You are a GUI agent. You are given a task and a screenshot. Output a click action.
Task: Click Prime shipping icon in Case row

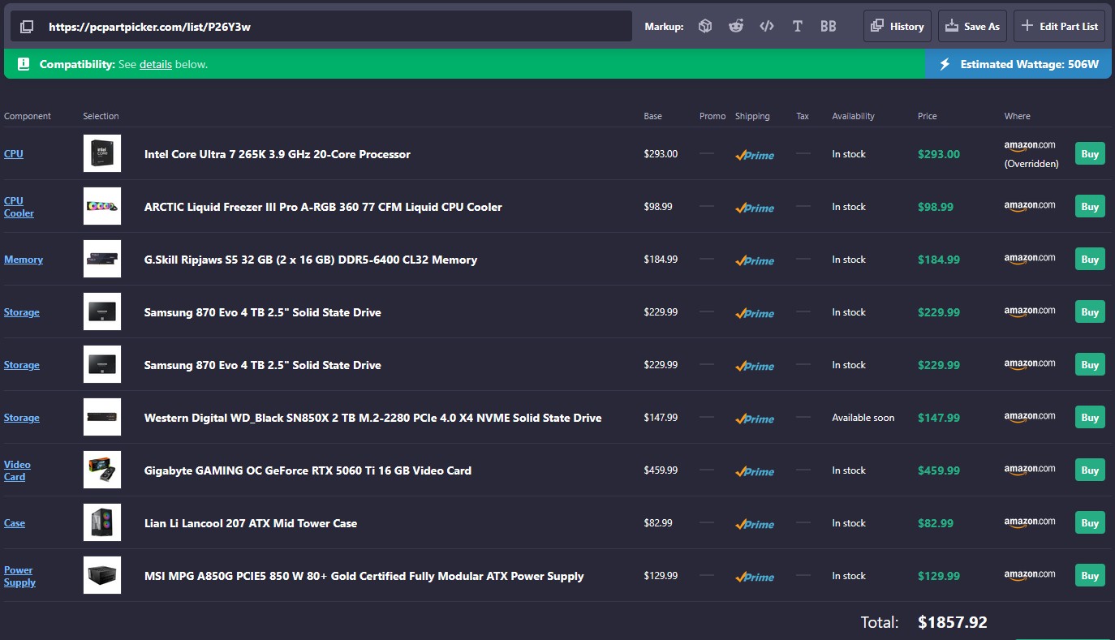click(x=755, y=524)
